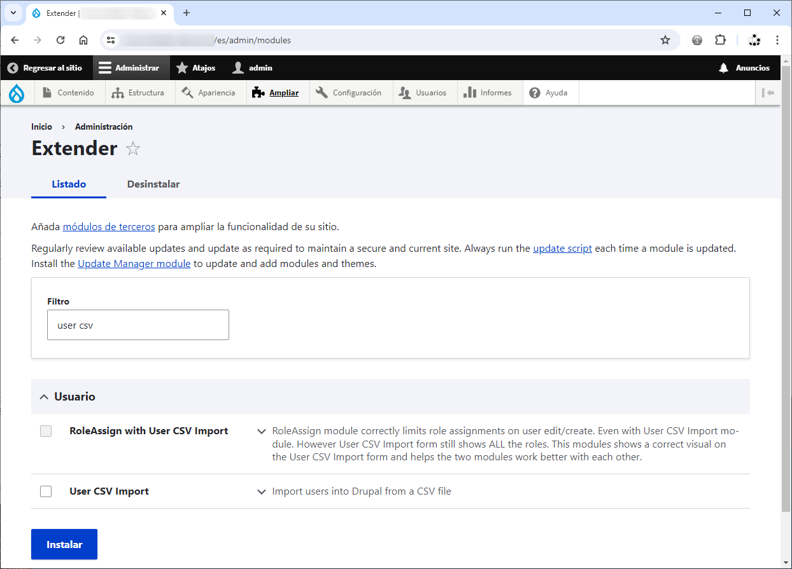Switch to the Listado tab

(x=69, y=184)
